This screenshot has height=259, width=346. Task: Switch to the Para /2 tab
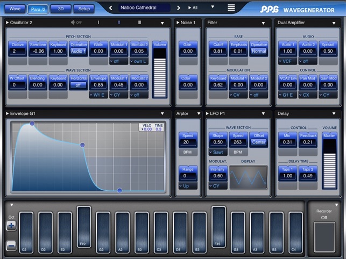38,9
